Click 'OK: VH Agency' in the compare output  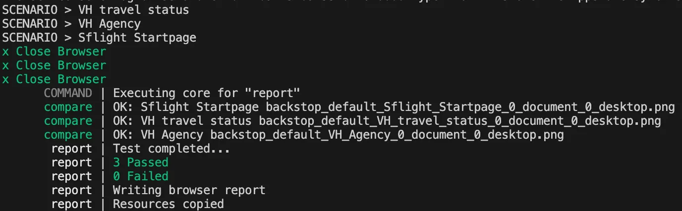158,135
